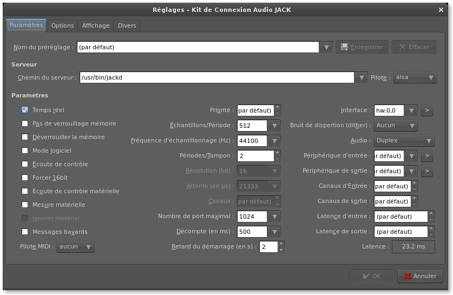453x295 pixels.
Task: Click the Périodes/Tampon spinner arrows
Action: [x=277, y=156]
